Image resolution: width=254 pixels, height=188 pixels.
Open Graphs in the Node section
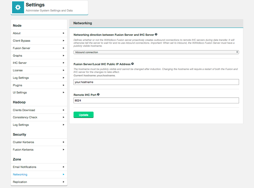point(39,56)
